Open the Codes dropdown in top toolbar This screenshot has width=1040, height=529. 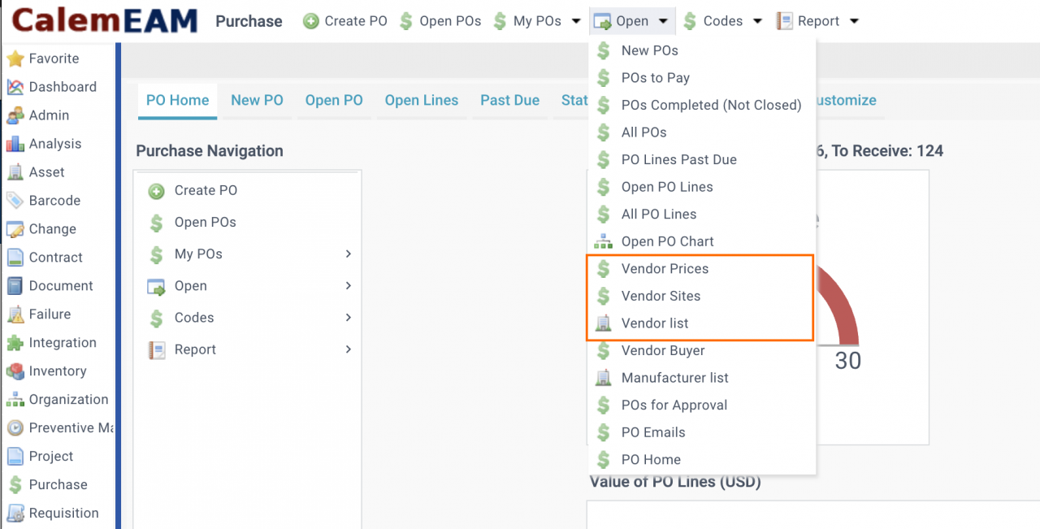point(757,21)
